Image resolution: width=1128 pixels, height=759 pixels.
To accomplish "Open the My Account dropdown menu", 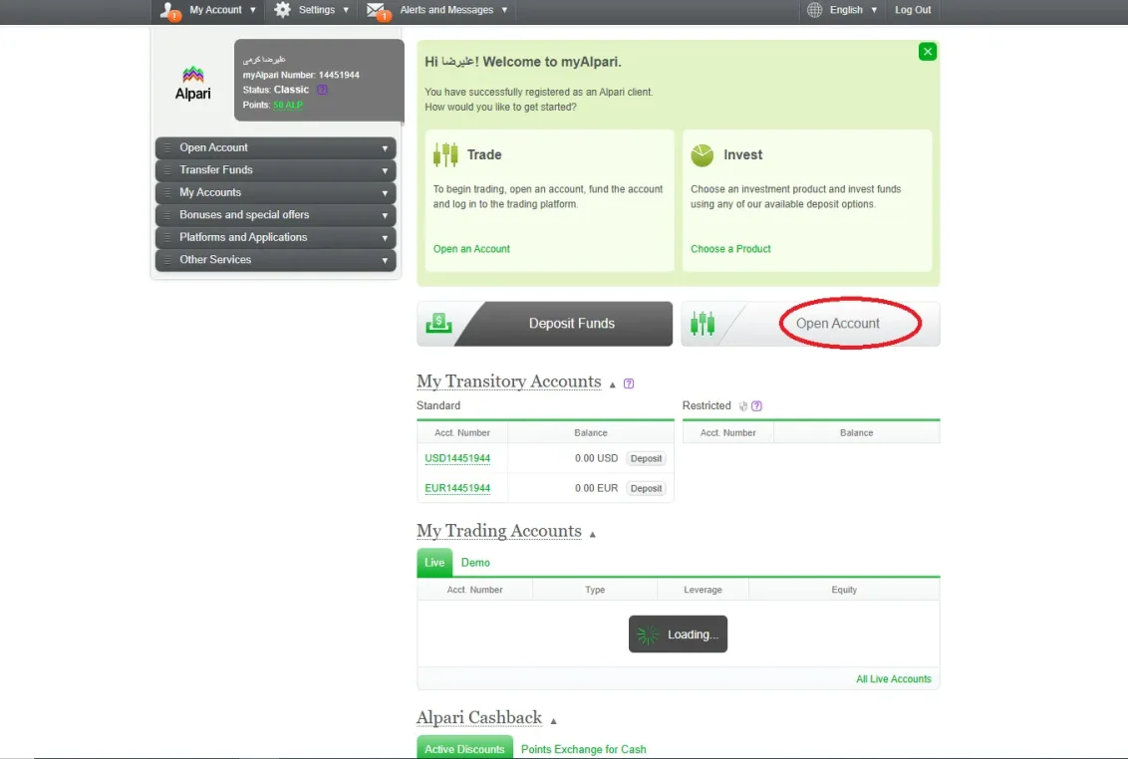I will tap(222, 10).
